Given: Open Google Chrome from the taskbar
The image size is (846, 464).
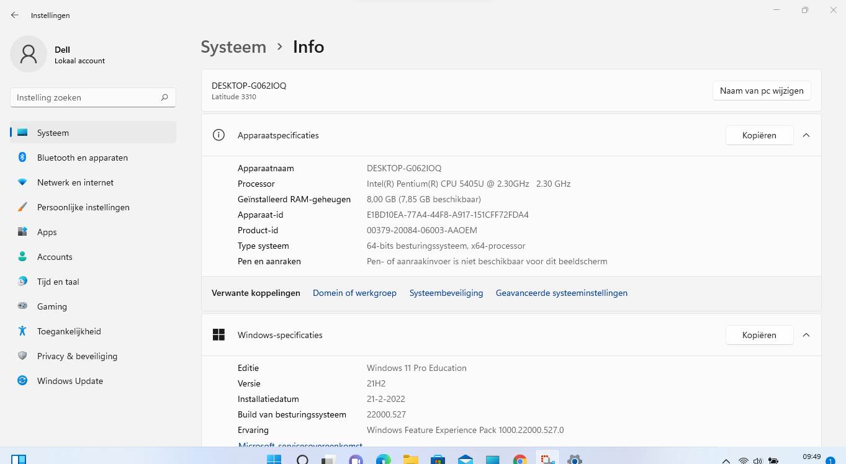Looking at the screenshot, I should (520, 460).
